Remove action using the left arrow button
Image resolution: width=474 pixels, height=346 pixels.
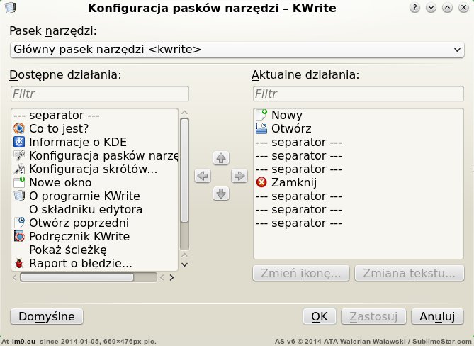click(203, 176)
